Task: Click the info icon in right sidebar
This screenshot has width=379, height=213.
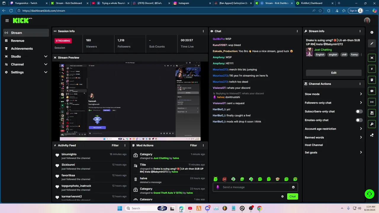Action: click(372, 32)
